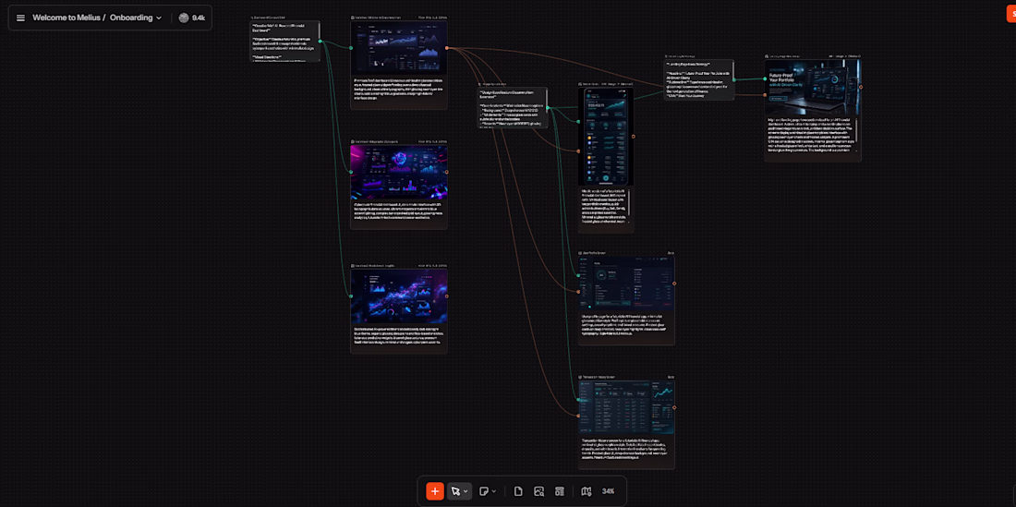Screen dimensions: 1016x507
Task: Click the transaction history node's orange output port
Action: (674, 407)
